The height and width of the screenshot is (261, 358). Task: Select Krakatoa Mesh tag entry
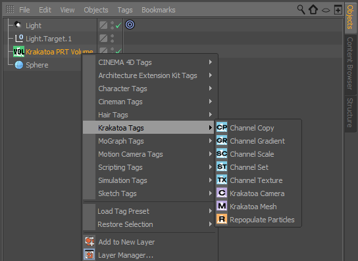258,207
